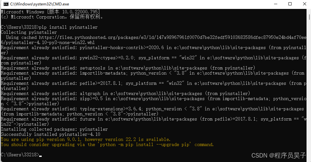Image resolution: width=311 pixels, height=162 pixels.
Task: Close the CMD.exe window
Action: pyautogui.click(x=304, y=4)
